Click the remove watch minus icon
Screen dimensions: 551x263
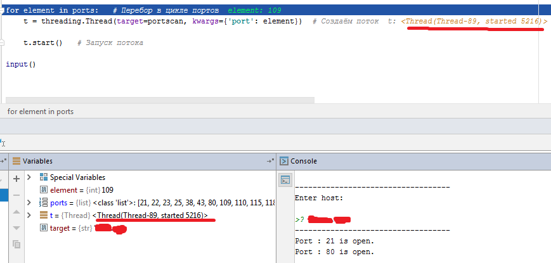pos(17,195)
